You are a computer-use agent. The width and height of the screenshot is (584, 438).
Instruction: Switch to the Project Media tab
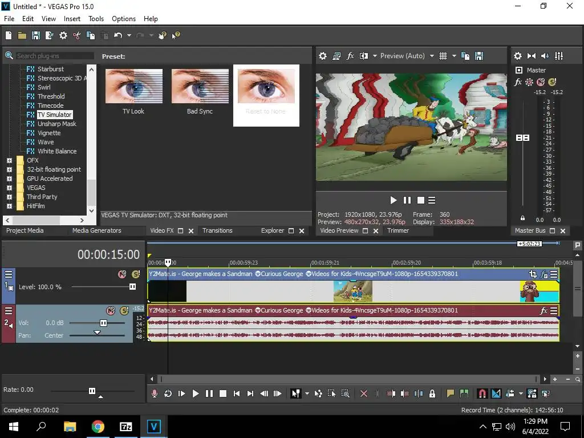pyautogui.click(x=25, y=230)
